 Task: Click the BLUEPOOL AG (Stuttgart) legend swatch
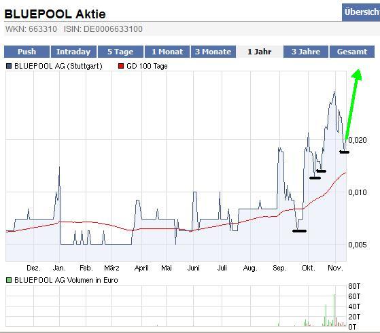pyautogui.click(x=9, y=66)
